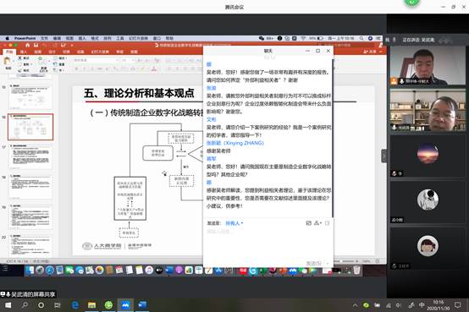This screenshot has height=312, width=469.
Task: Expand the send options arrow beside 发送
Action: pyautogui.click(x=328, y=263)
